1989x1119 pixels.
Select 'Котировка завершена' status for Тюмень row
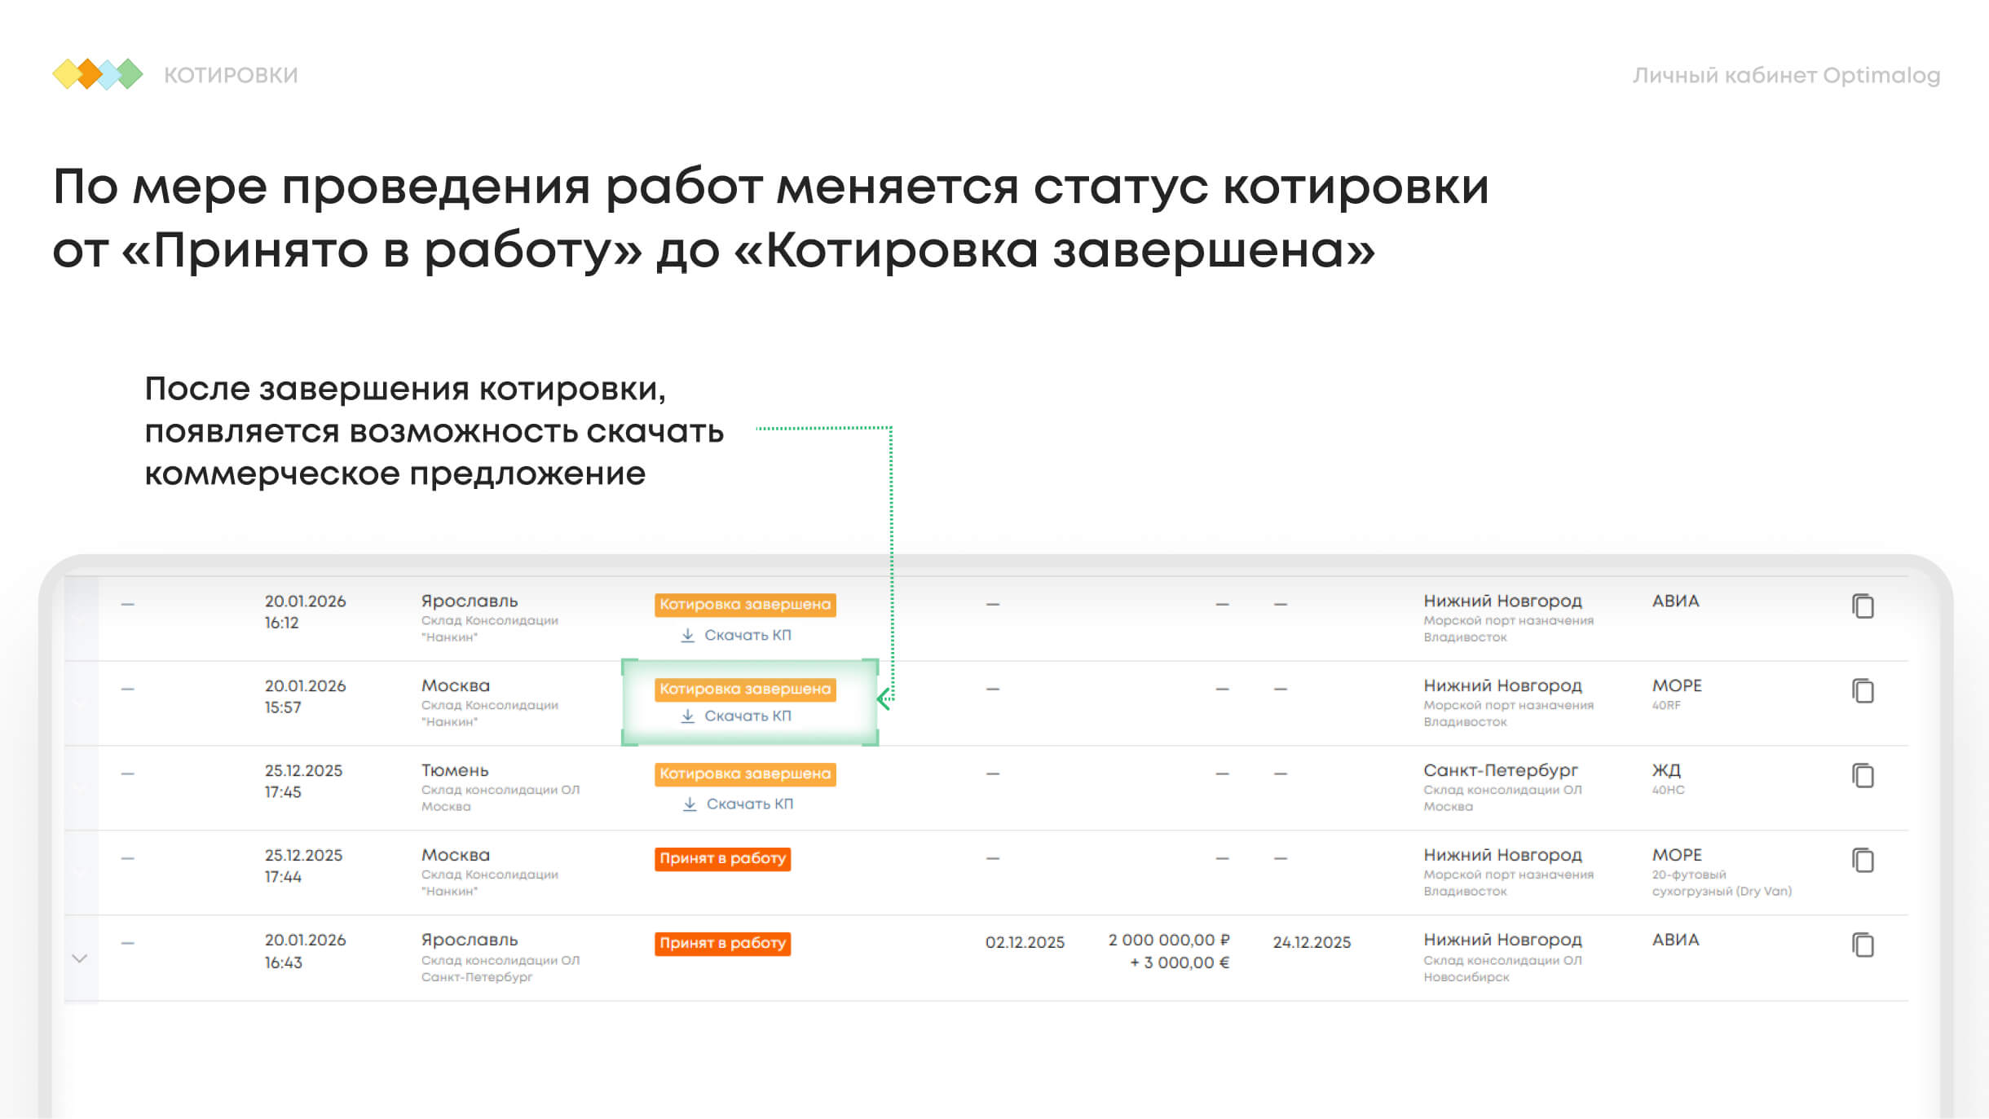click(745, 774)
